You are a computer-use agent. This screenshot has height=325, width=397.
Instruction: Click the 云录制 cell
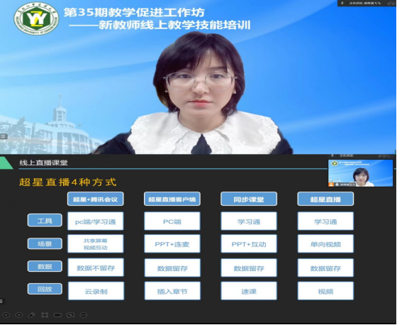tap(96, 291)
